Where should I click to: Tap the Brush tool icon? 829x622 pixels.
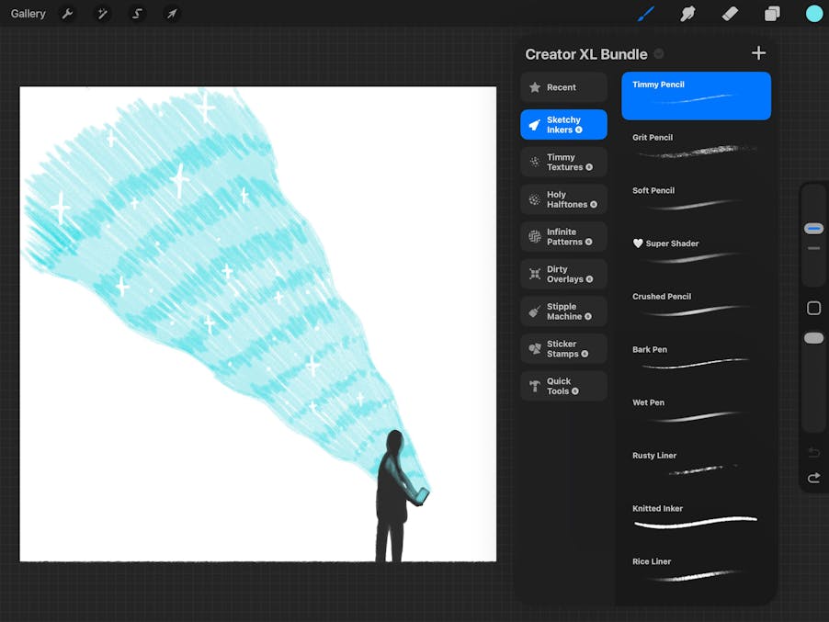[646, 14]
